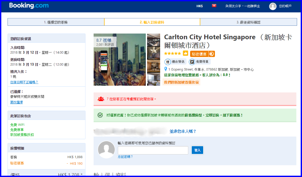Click the 免費 WiFi text
The height and width of the screenshot is (177, 302).
[x=17, y=125]
